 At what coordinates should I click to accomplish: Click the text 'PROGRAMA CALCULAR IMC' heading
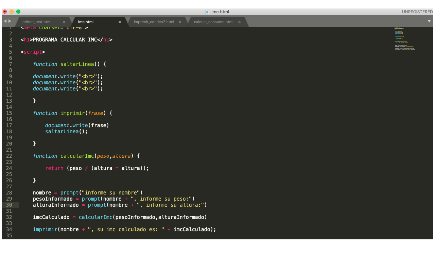65,40
